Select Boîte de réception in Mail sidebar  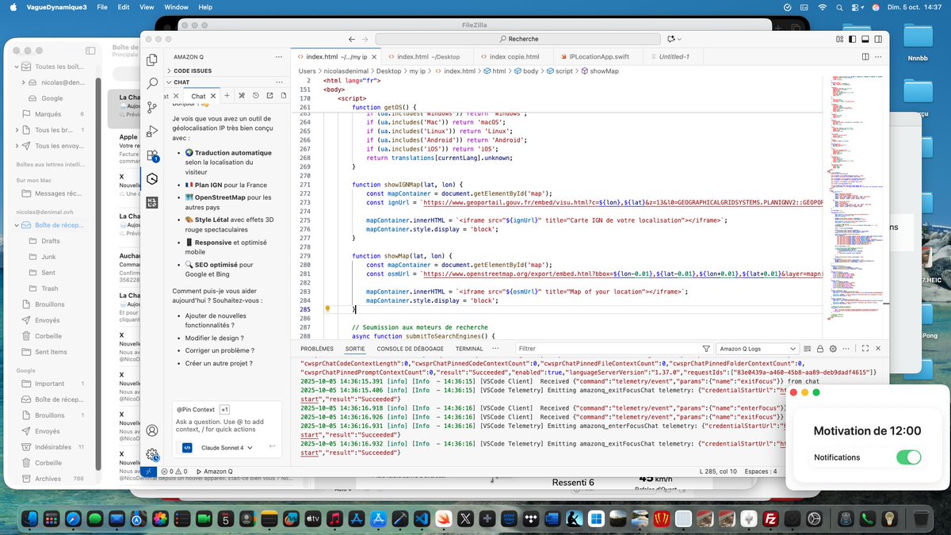[x=52, y=225]
